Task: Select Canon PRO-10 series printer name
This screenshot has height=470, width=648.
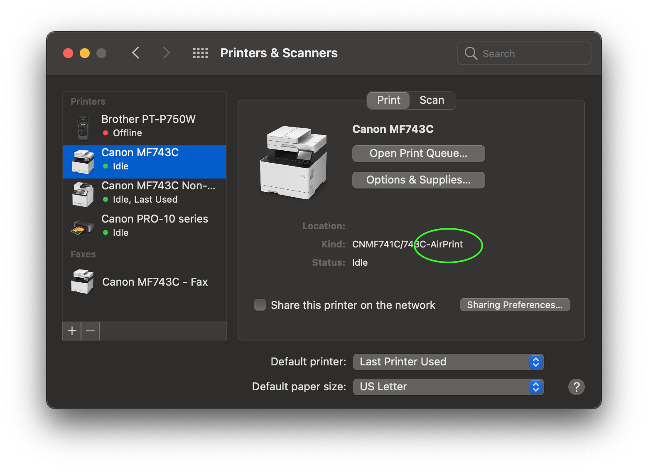Action: click(155, 219)
